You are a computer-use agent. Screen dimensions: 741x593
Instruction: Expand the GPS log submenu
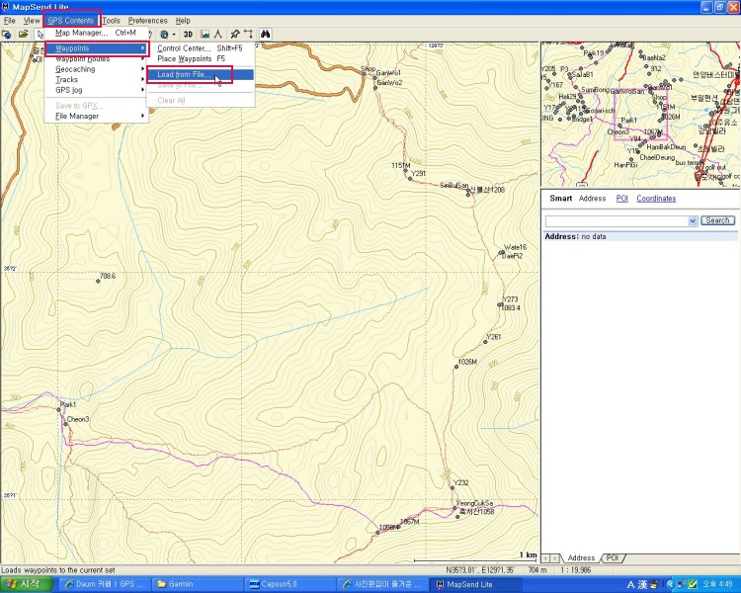(x=96, y=90)
